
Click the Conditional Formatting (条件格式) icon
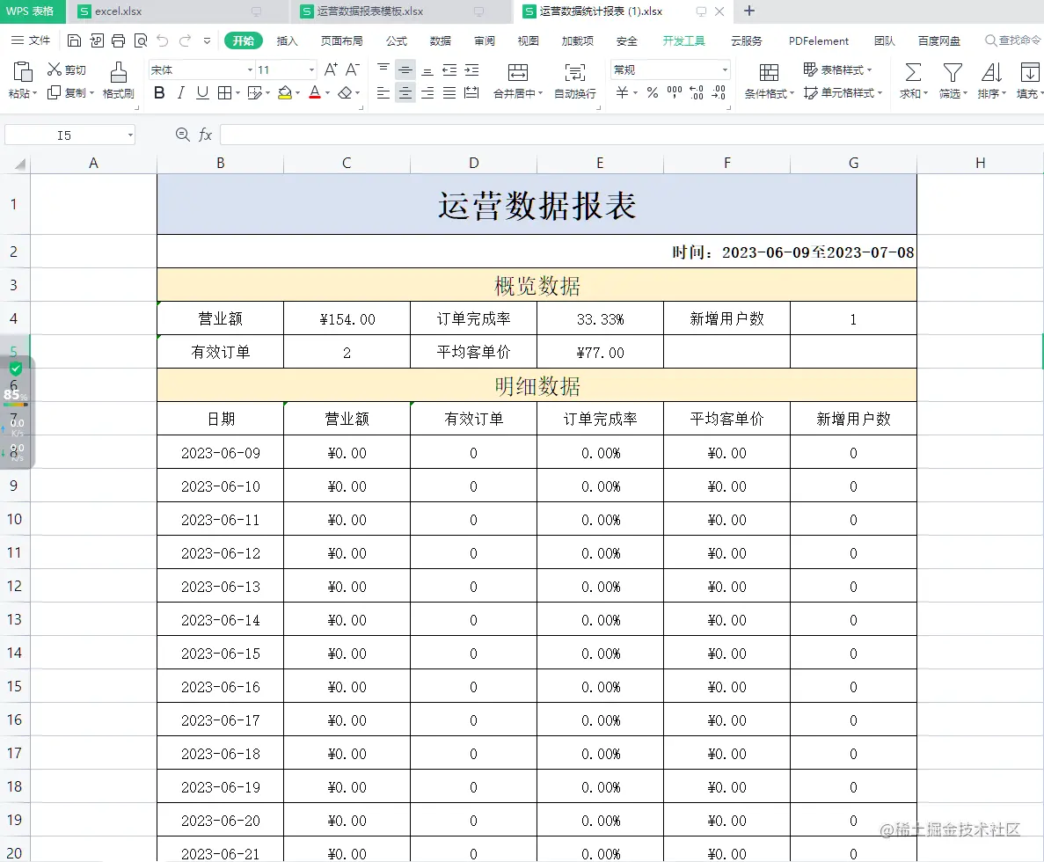[x=769, y=72]
